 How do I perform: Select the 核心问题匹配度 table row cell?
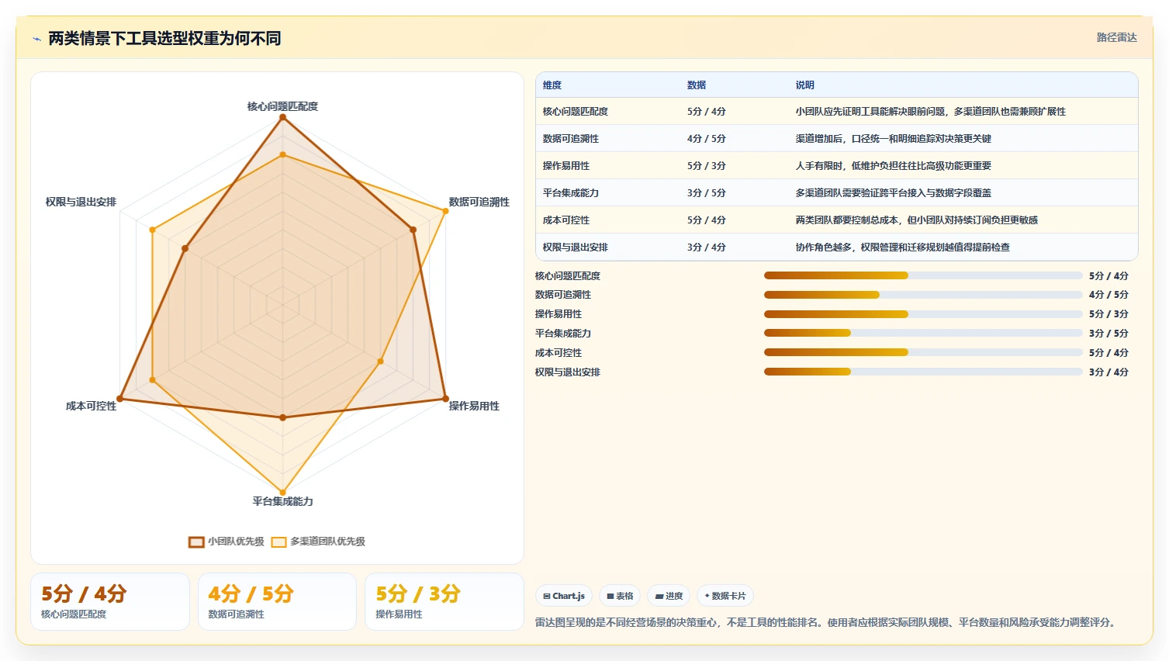(x=576, y=112)
